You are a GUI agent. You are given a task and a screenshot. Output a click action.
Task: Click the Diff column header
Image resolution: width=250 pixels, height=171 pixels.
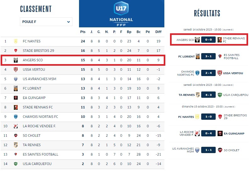[158, 32]
